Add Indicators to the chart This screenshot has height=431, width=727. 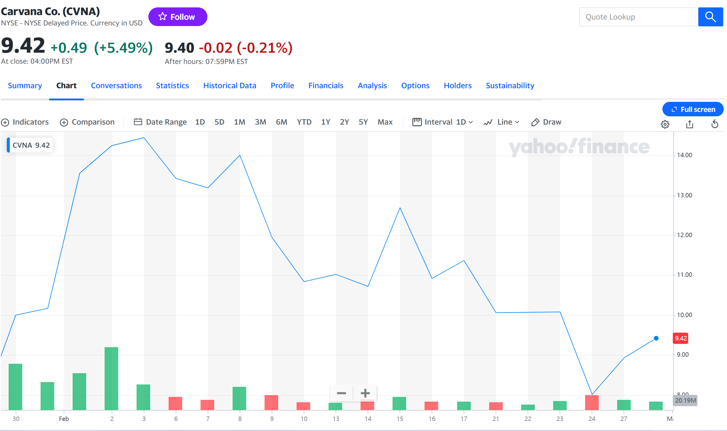click(25, 122)
